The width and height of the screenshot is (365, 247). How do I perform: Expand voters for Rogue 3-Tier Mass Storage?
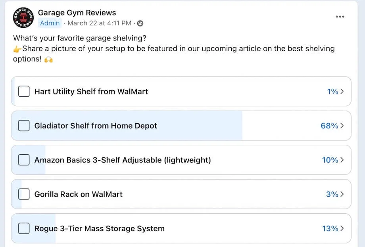(342, 228)
